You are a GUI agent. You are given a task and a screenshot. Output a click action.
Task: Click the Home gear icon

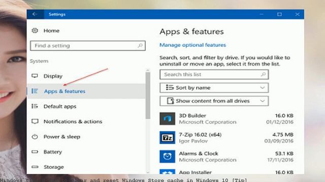click(35, 30)
